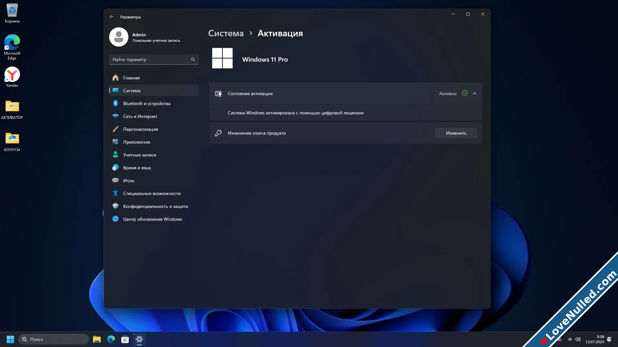Open File Explorer from the taskbar
The width and height of the screenshot is (618, 347).
pos(97,339)
